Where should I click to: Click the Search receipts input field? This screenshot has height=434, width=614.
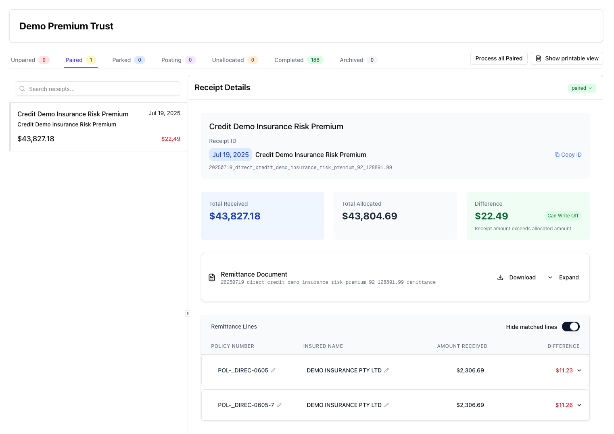[103, 89]
